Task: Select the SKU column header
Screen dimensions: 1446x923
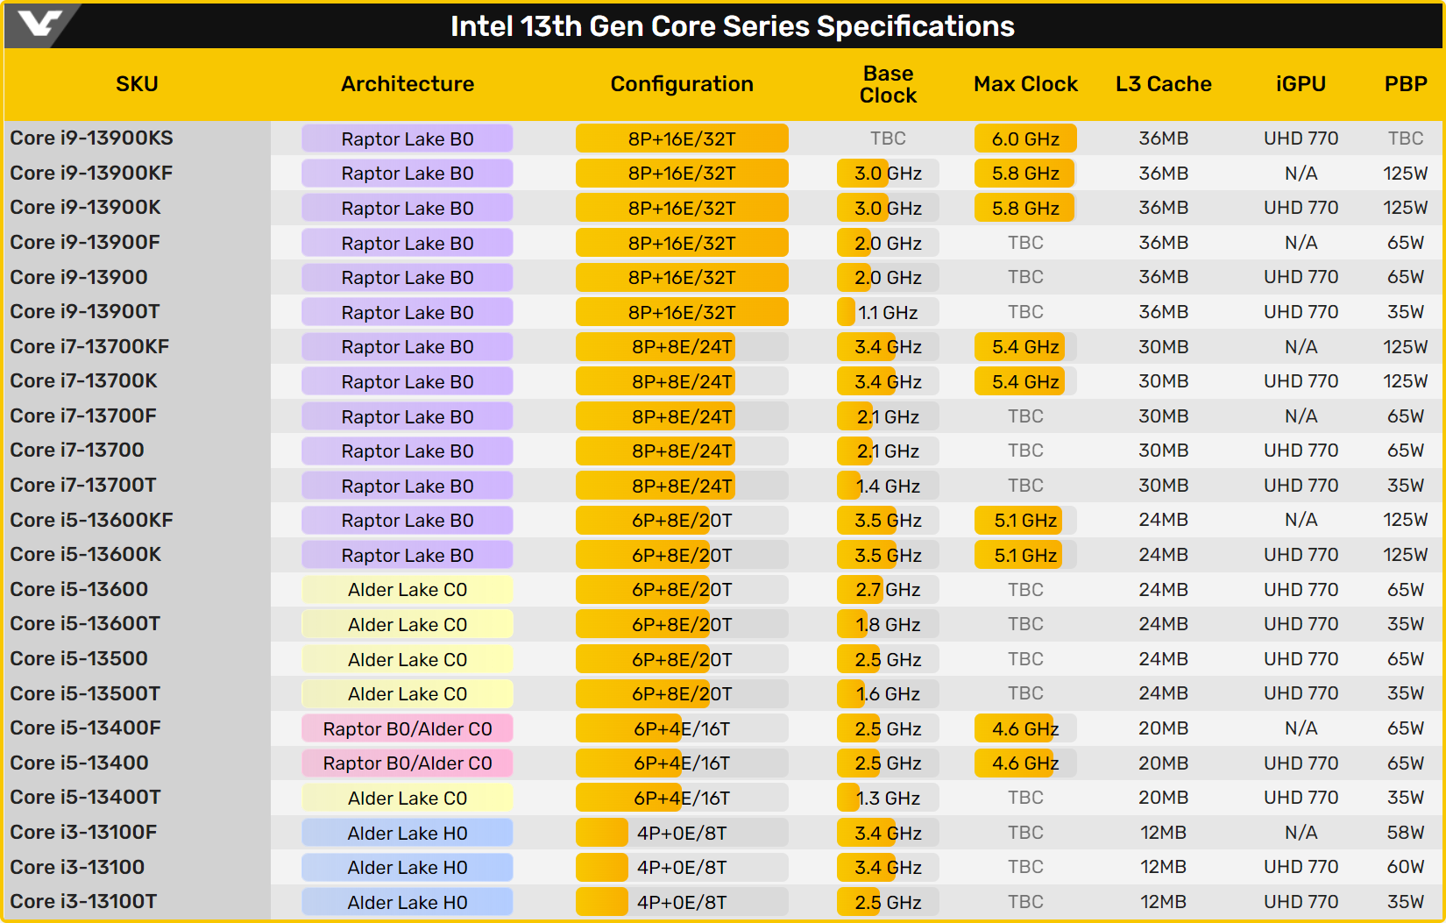Action: (x=137, y=84)
